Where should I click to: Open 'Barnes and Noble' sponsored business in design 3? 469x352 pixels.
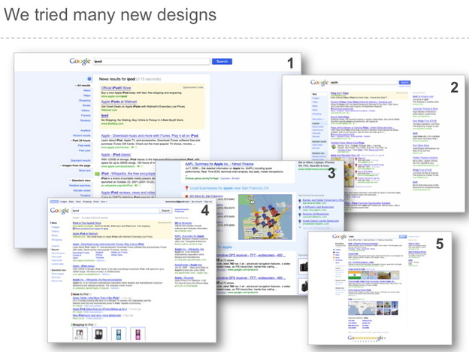(322, 199)
